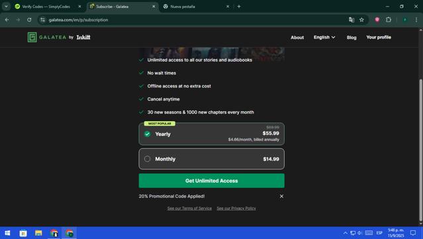Open the Privacy Policy link
This screenshot has width=423, height=239.
[x=236, y=209]
